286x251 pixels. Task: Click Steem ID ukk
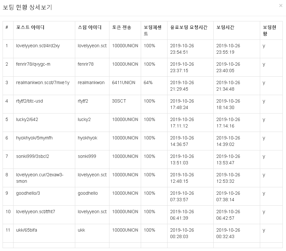[x=81, y=230]
